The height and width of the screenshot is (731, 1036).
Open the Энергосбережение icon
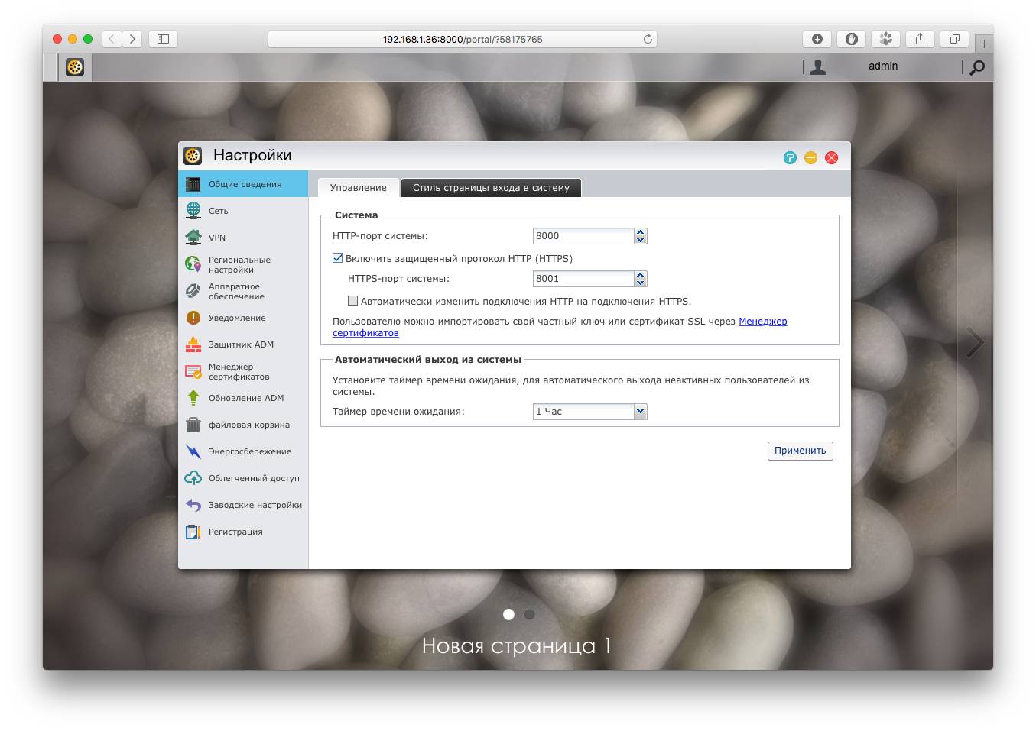(x=193, y=451)
